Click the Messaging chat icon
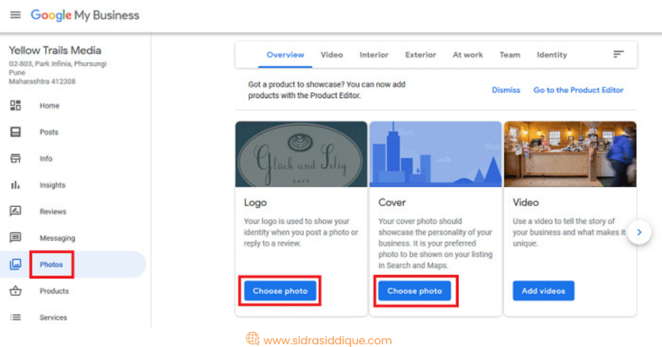 pos(16,237)
